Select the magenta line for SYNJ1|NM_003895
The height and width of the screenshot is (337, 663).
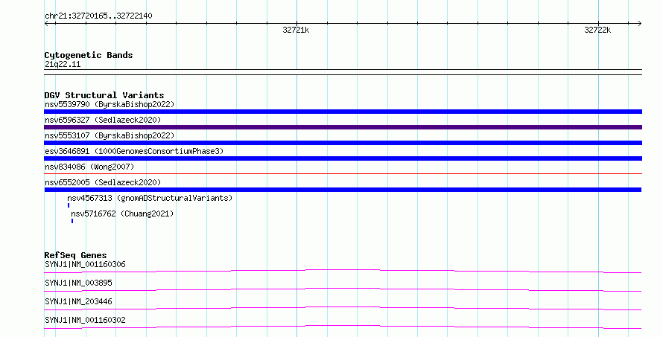[x=343, y=289]
